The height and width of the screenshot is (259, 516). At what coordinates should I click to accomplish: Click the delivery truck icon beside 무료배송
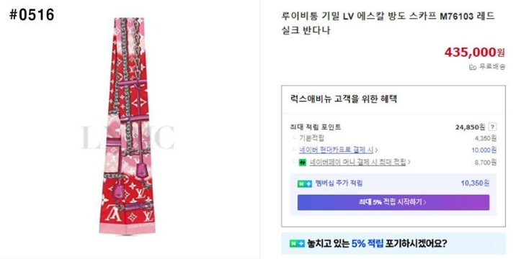tap(472, 68)
